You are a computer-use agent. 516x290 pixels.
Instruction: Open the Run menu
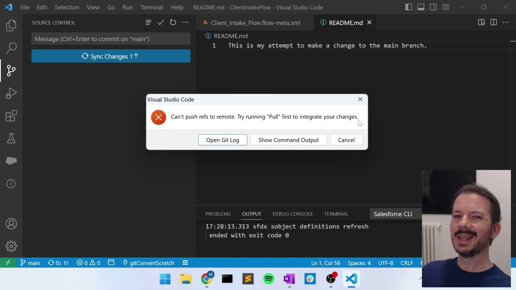(x=128, y=7)
